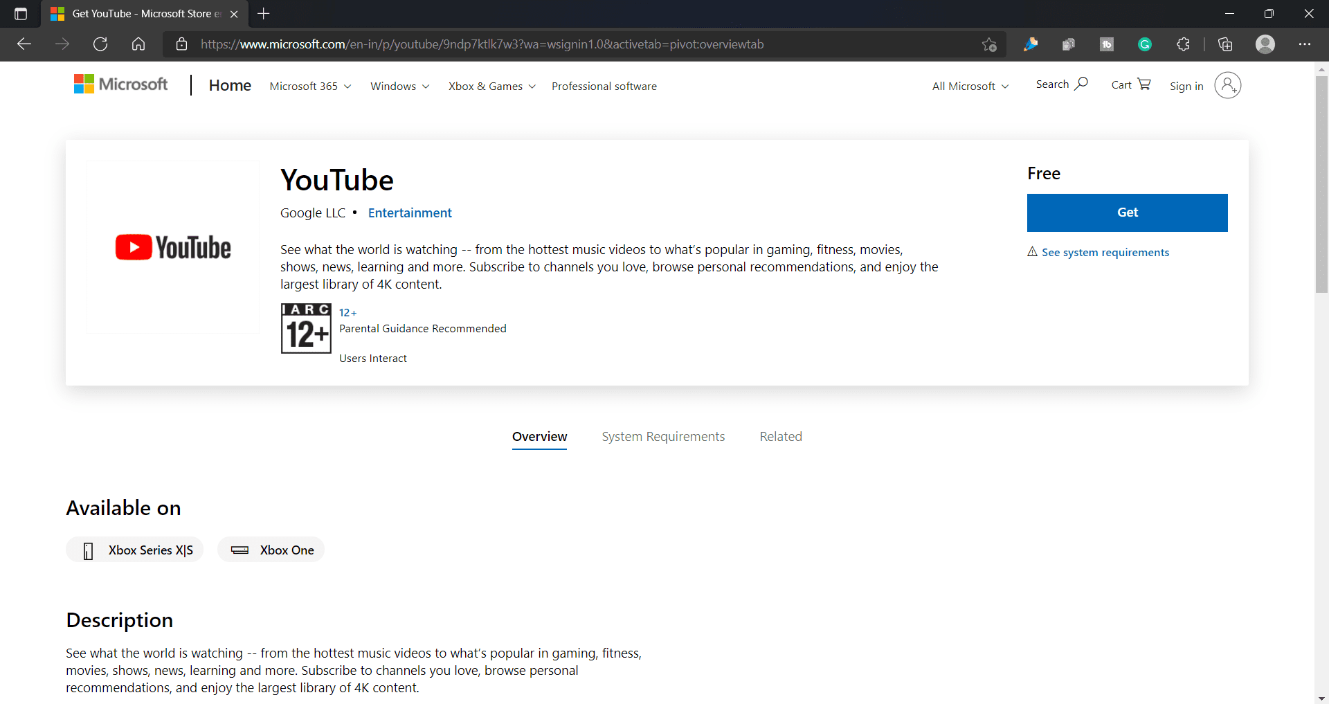Image resolution: width=1329 pixels, height=704 pixels.
Task: Open the Collections icon in the toolbar
Action: tap(1225, 44)
